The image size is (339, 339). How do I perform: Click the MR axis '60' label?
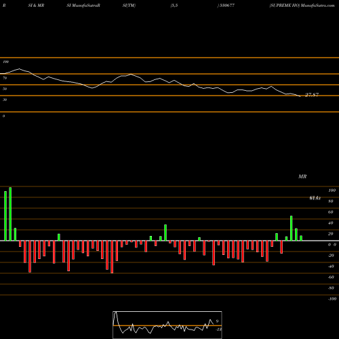pos(331,212)
